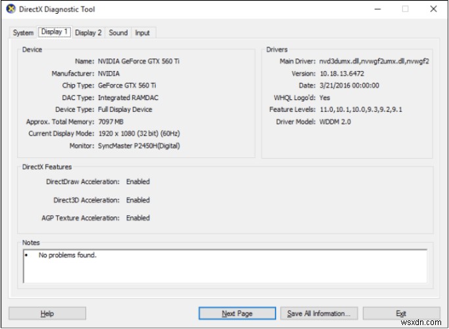Click the Exit button
This screenshot has height=329, width=449.
401,313
